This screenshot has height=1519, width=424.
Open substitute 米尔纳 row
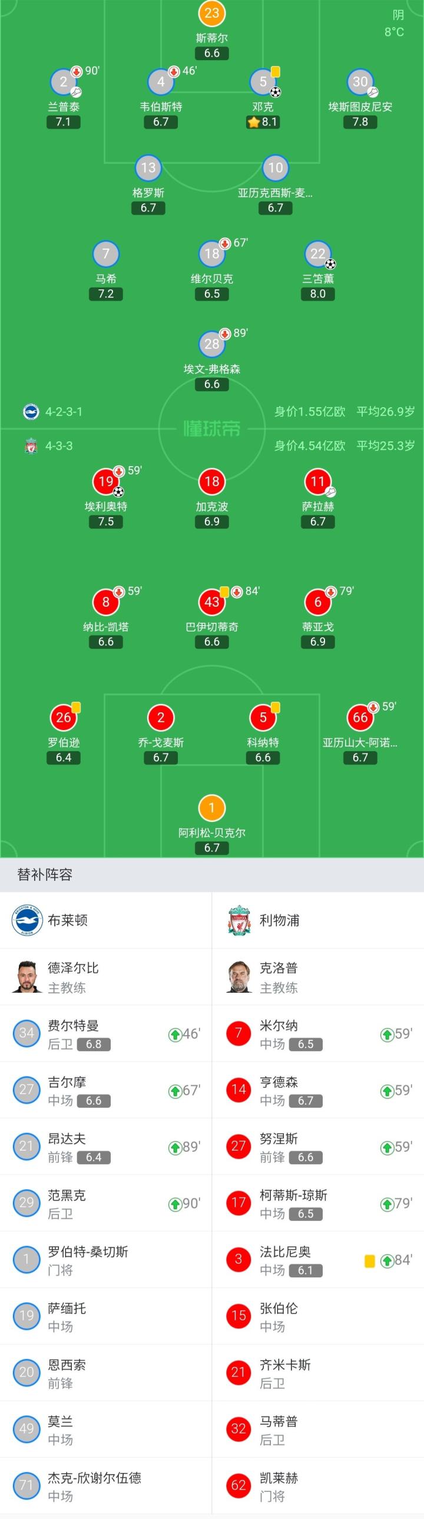click(x=318, y=1033)
